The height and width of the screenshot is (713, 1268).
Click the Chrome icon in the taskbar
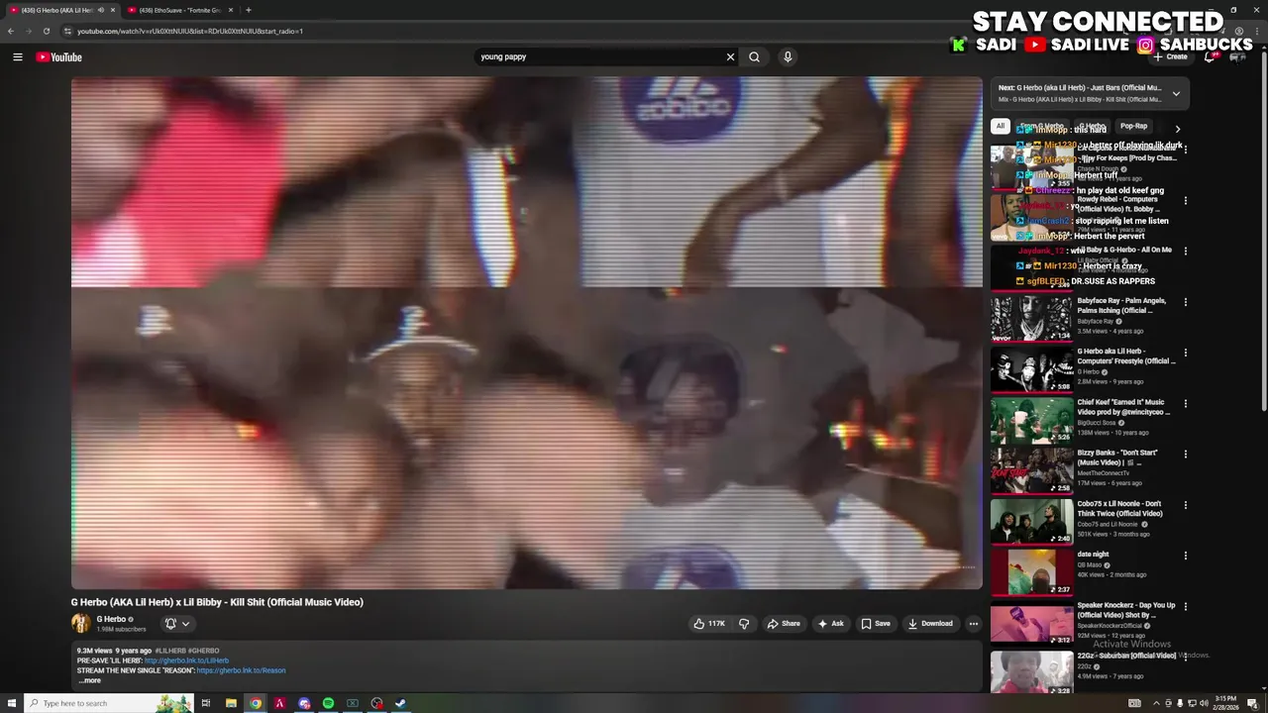click(x=256, y=703)
